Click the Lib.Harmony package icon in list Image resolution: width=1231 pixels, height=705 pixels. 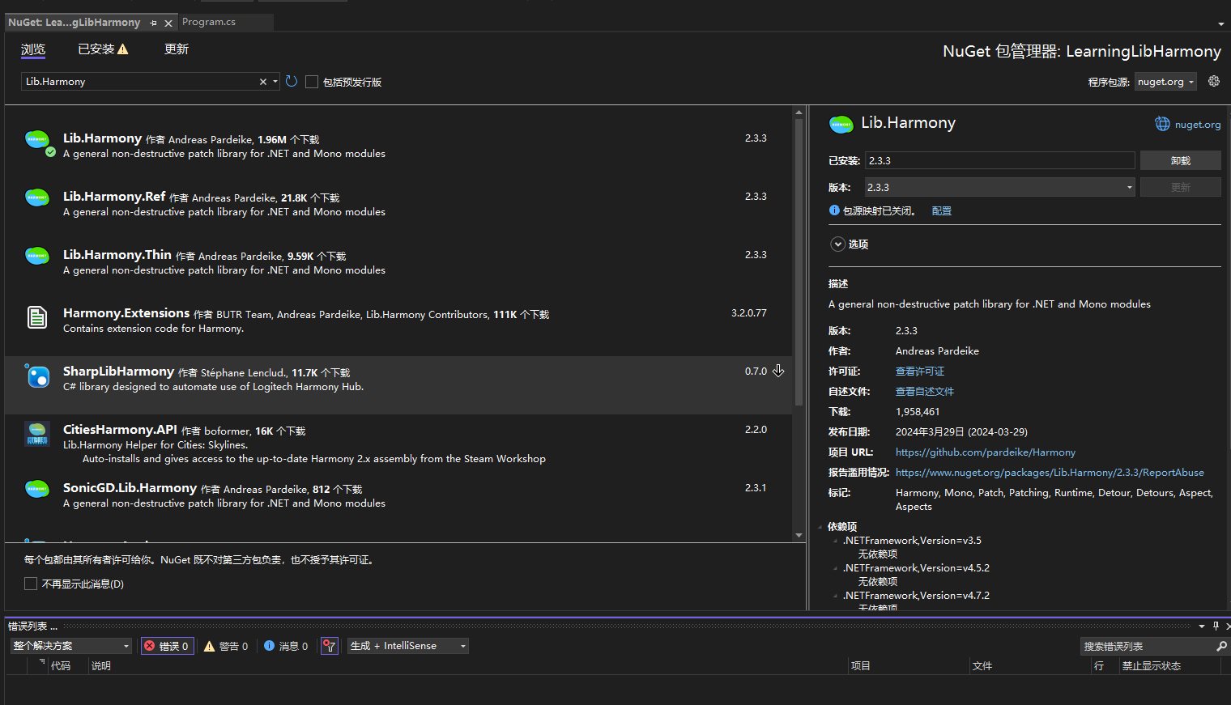click(x=38, y=141)
